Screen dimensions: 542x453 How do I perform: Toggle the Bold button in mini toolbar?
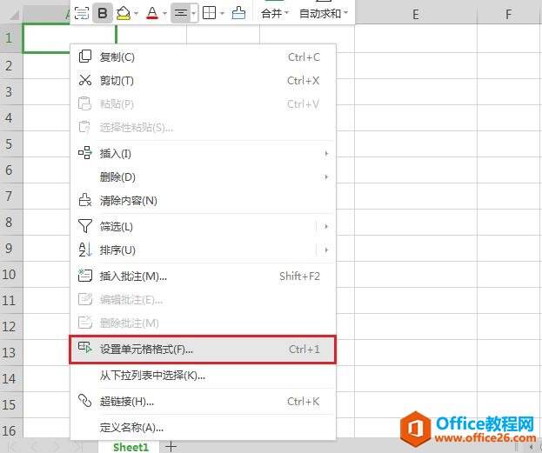[103, 13]
